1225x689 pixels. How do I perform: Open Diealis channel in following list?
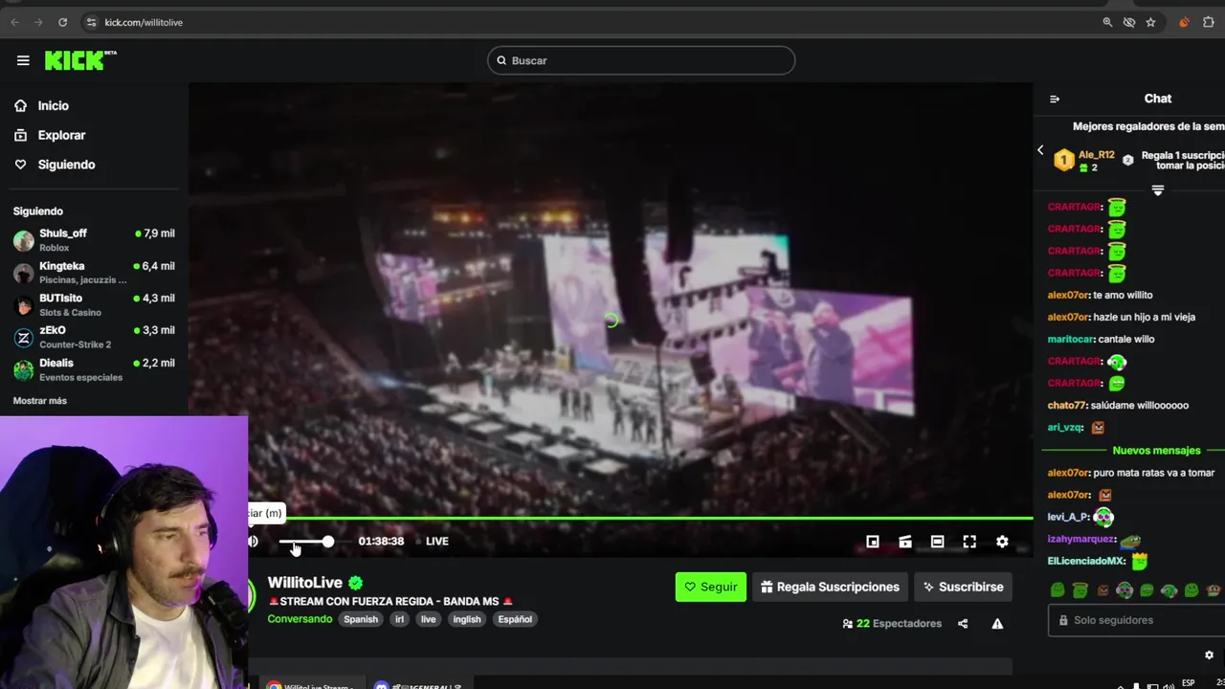tap(94, 369)
